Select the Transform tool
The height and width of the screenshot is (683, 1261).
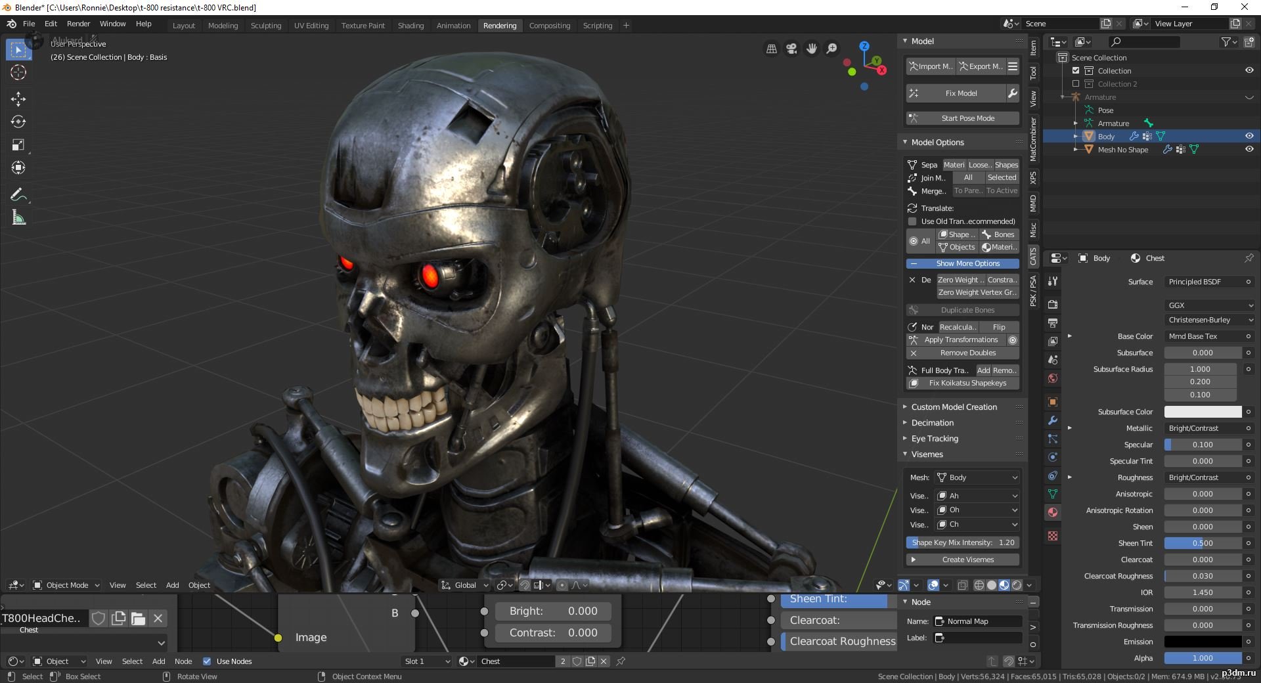pyautogui.click(x=18, y=167)
